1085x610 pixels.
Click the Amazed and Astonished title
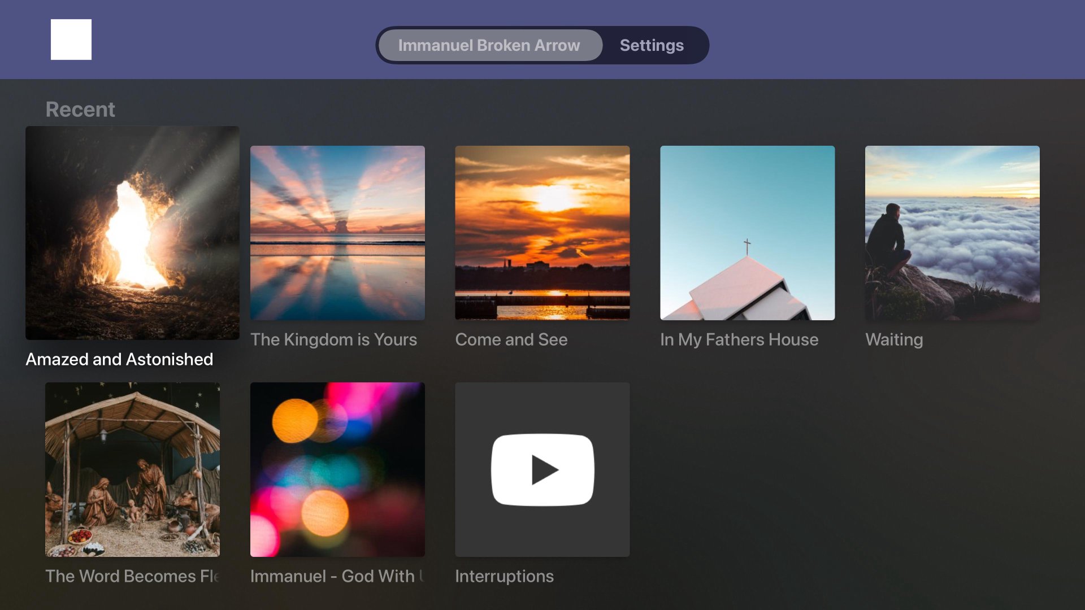click(119, 359)
